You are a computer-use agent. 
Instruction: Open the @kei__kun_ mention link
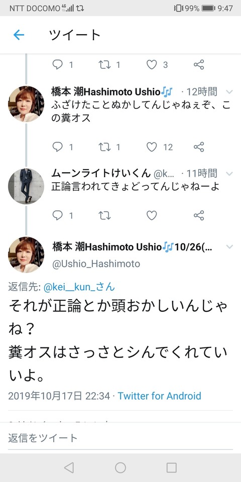pyautogui.click(x=79, y=287)
